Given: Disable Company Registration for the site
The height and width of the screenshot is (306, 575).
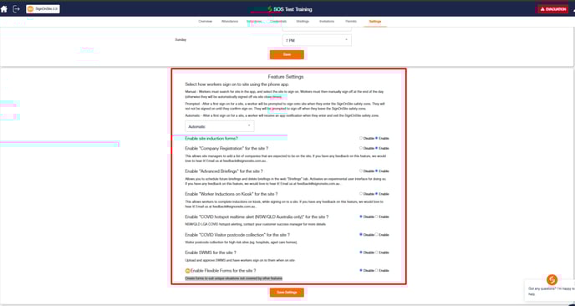Looking at the screenshot, I should [361, 148].
